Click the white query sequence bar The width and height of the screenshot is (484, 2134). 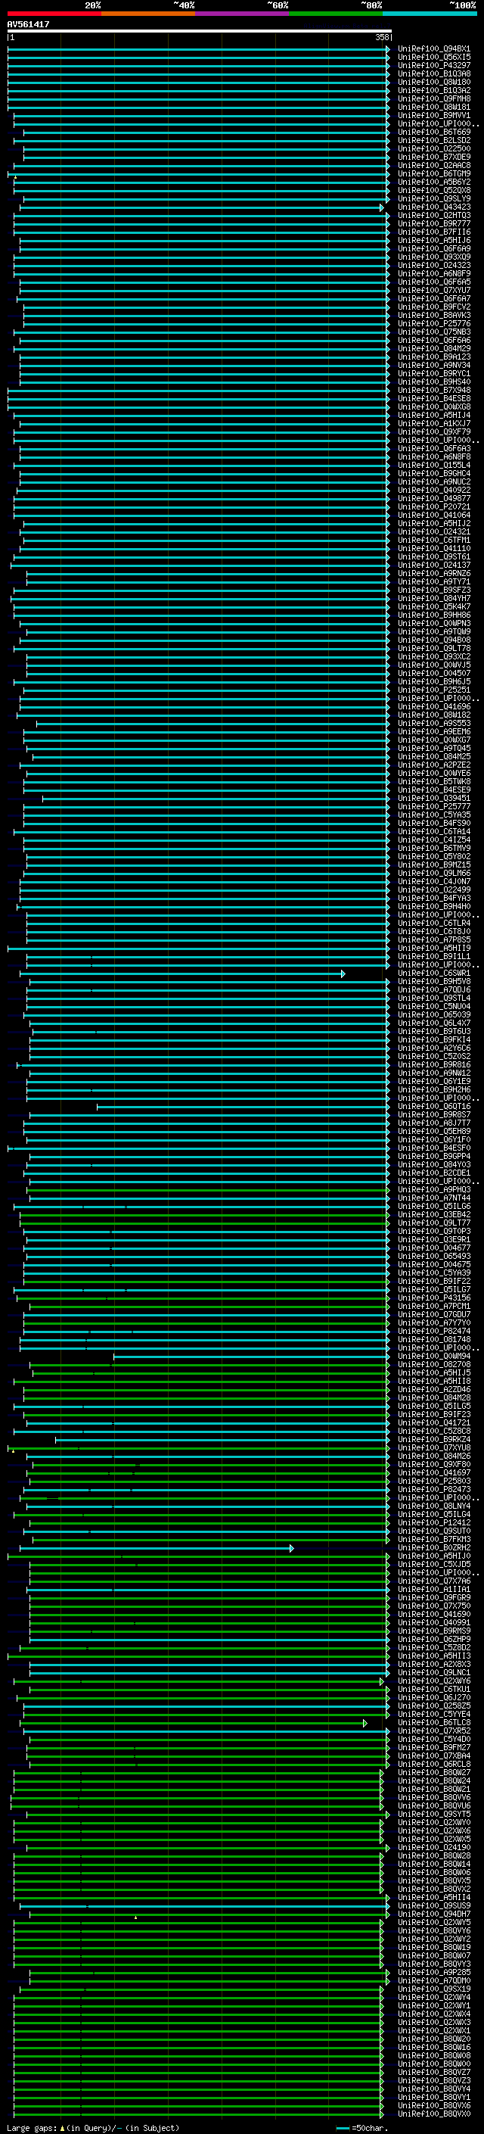pos(199,32)
